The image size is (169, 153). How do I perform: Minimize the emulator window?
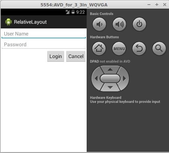pos(149,5)
